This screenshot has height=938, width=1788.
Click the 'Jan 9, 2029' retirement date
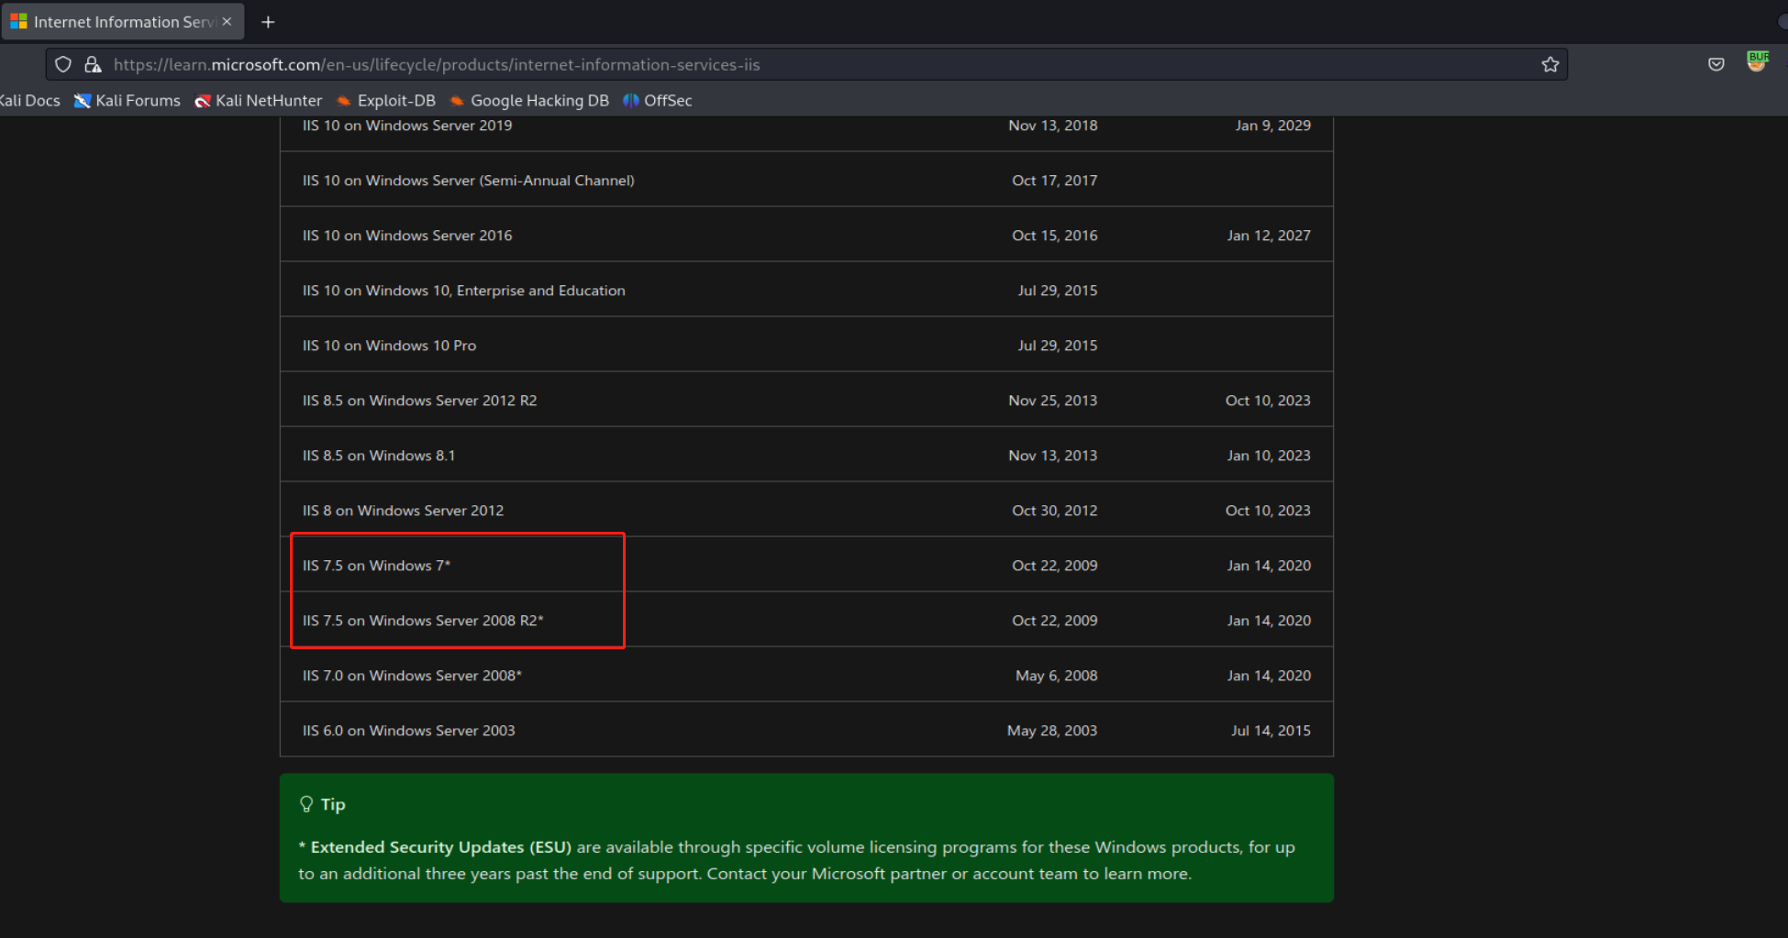[1273, 126]
